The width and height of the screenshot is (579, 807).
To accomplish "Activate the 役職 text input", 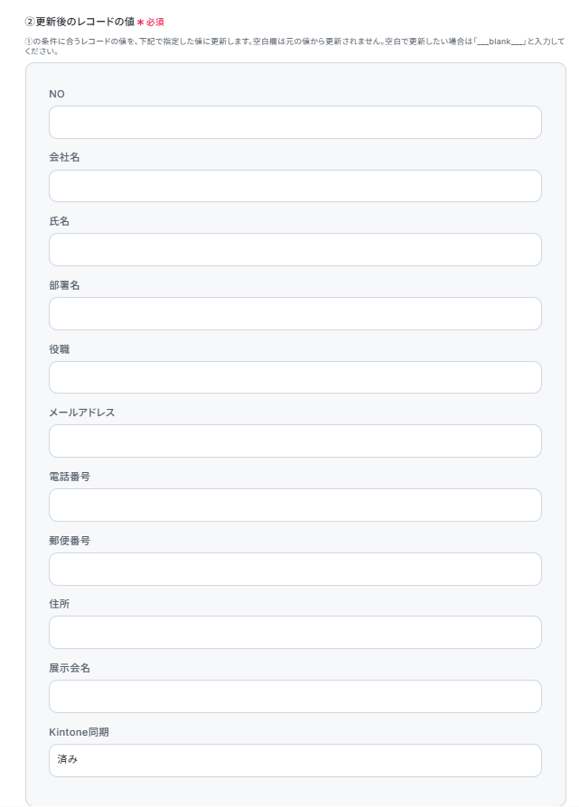I will coord(295,377).
